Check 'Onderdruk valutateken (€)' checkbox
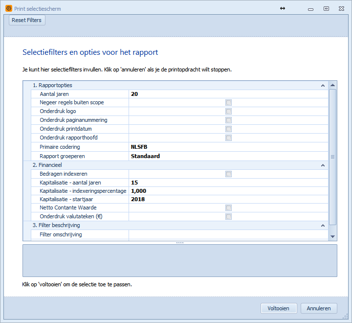 click(x=228, y=217)
